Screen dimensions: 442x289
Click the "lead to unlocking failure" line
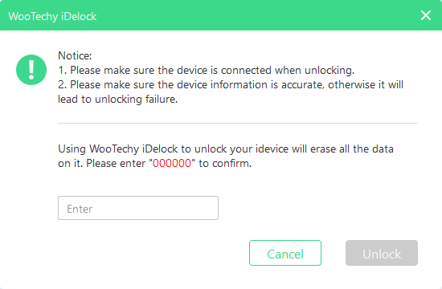(118, 100)
